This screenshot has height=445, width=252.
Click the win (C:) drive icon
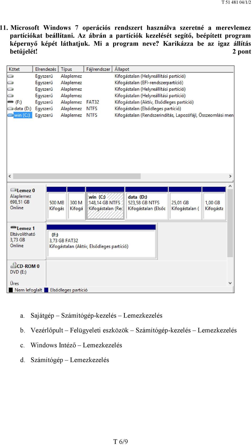[10, 115]
